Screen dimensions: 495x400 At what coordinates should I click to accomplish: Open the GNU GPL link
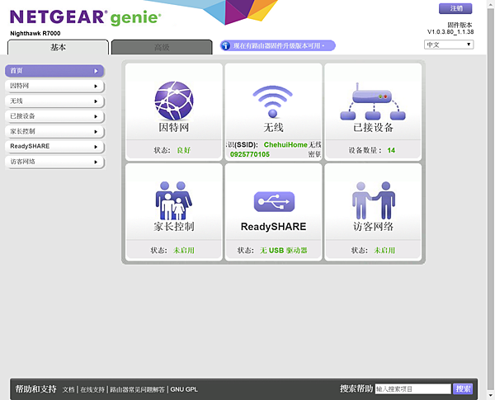click(184, 389)
